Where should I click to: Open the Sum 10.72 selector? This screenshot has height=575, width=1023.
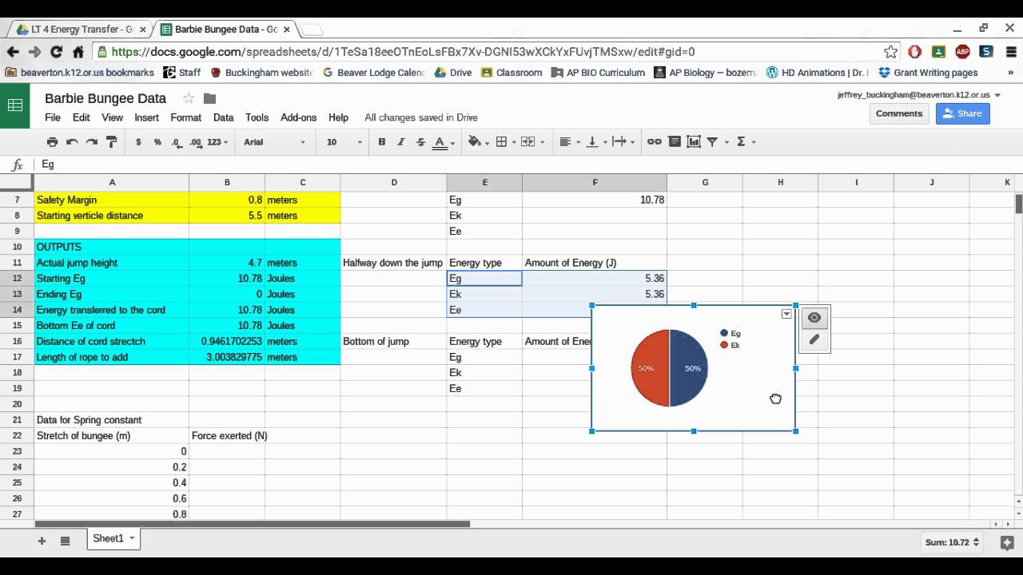[953, 542]
